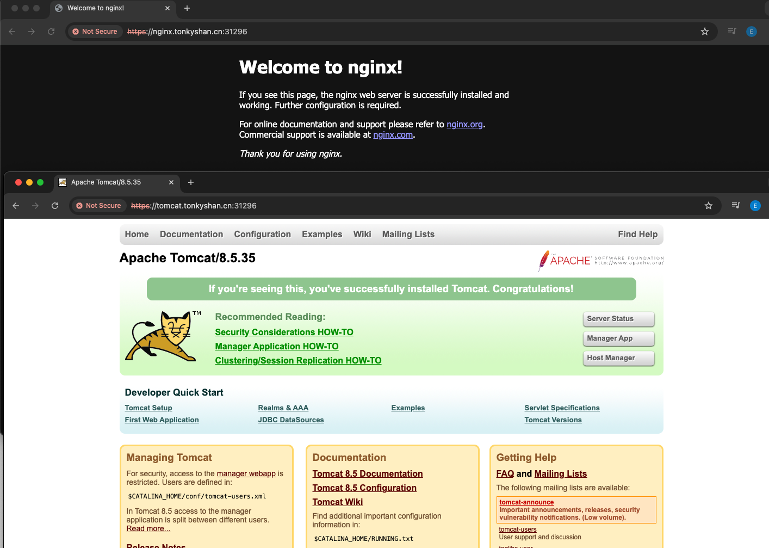The image size is (769, 548).
Task: Open the Realms & AAA link
Action: pyautogui.click(x=283, y=408)
